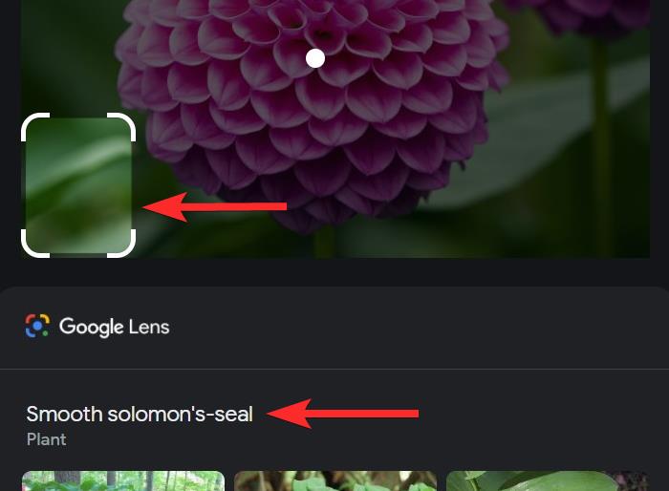
Task: Click the top-left corner handle of the crop box
Action: pyautogui.click(x=35, y=127)
